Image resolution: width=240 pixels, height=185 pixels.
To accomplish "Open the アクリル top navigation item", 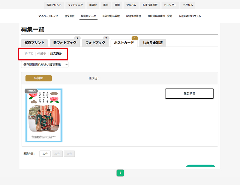I will (x=187, y=5).
